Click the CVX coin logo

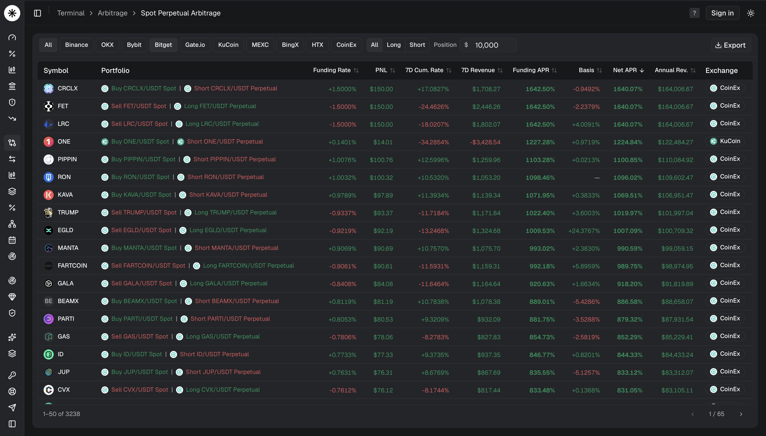pos(49,390)
